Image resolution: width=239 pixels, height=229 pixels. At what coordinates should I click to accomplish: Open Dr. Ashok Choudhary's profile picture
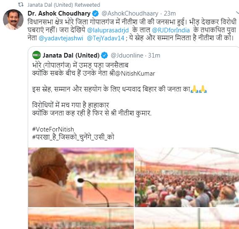[13, 19]
